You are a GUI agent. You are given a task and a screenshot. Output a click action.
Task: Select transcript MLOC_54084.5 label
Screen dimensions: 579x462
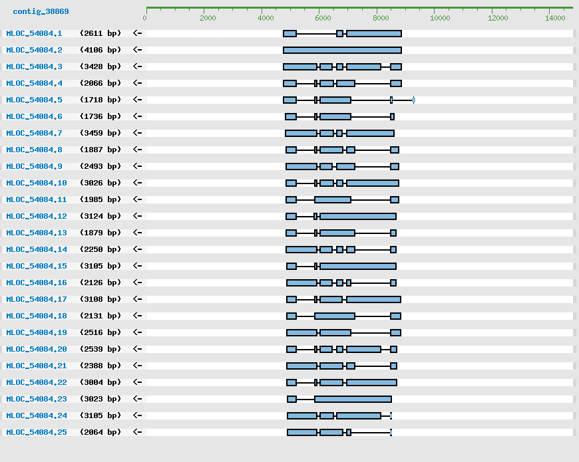coord(34,100)
